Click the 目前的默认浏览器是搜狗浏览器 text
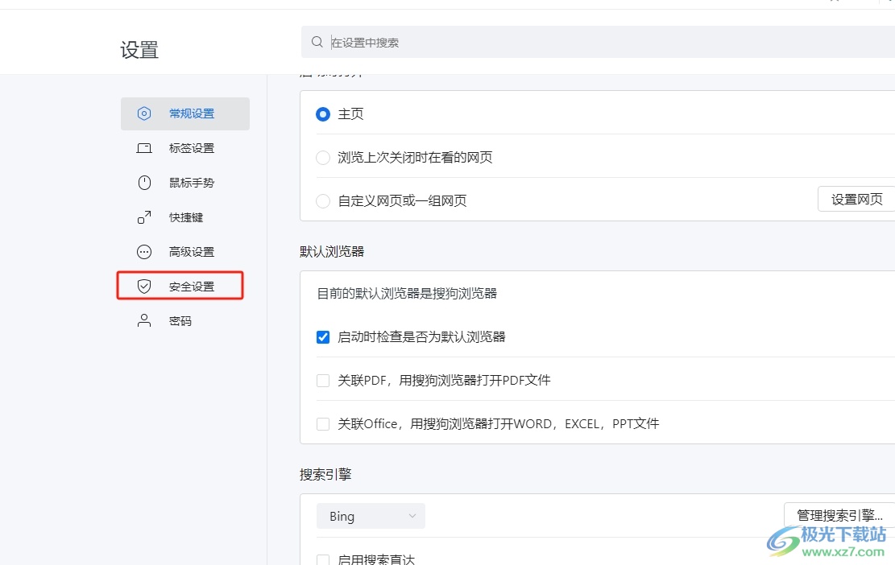This screenshot has height=565, width=895. point(407,293)
